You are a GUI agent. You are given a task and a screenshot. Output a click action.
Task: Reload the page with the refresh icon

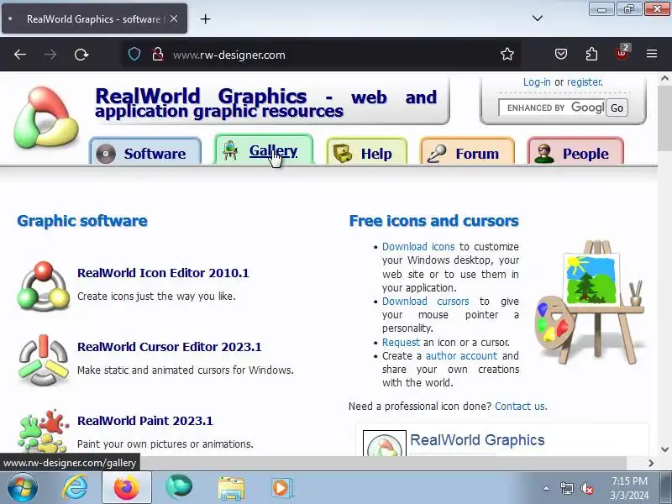[81, 55]
